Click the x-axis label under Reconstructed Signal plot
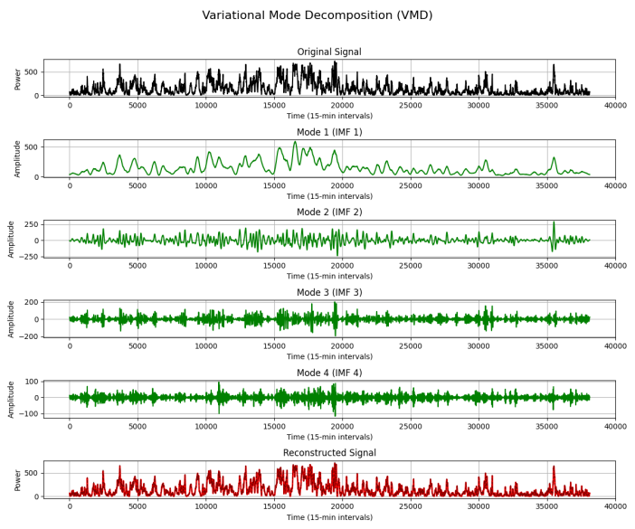The image size is (635, 529). (329, 517)
